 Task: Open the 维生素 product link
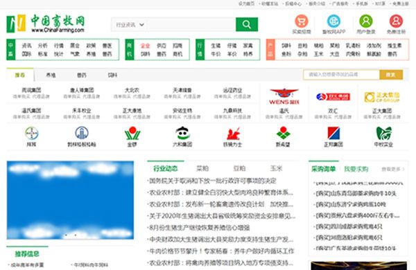click(x=395, y=46)
